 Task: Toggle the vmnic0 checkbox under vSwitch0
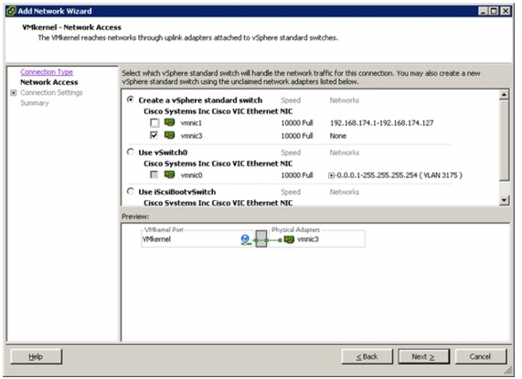[154, 174]
